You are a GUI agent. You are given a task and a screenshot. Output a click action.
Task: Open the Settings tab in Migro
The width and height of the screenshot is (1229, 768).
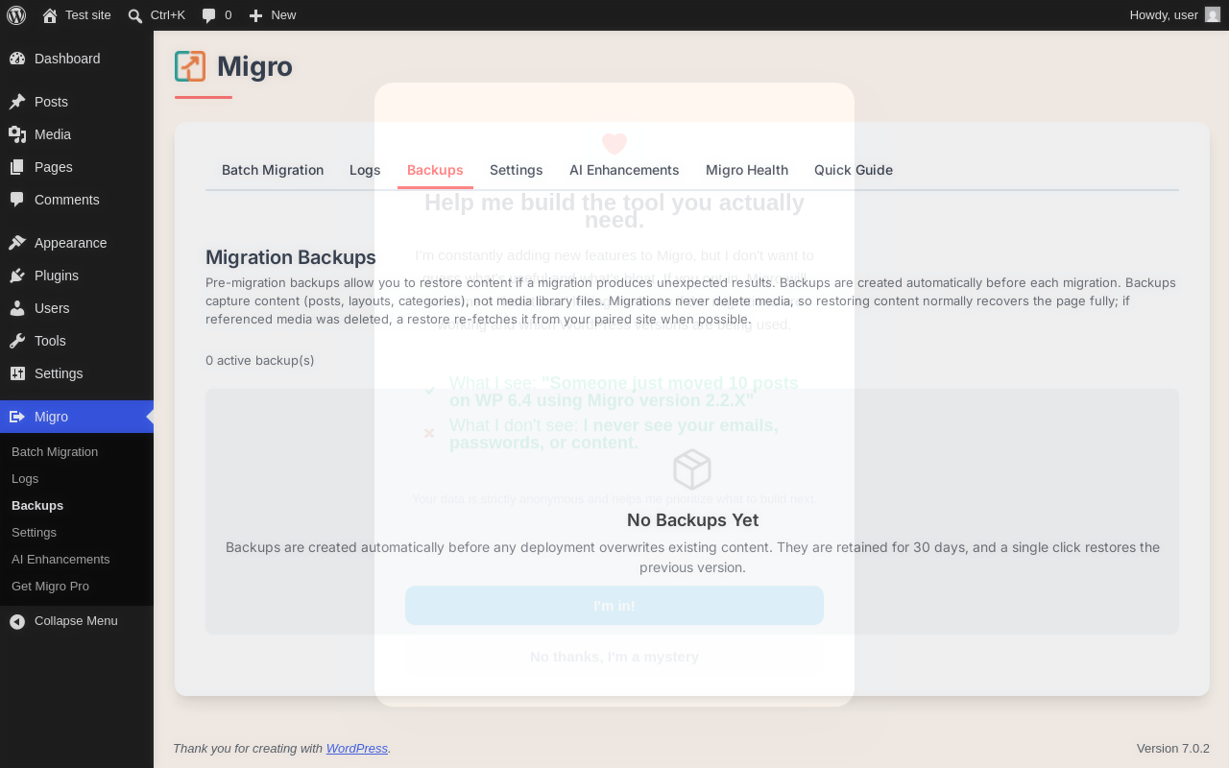point(517,170)
